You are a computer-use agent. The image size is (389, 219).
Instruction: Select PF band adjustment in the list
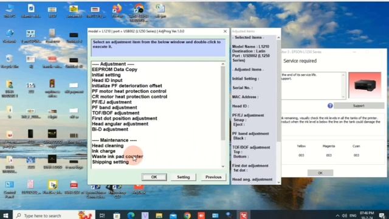tap(114, 108)
